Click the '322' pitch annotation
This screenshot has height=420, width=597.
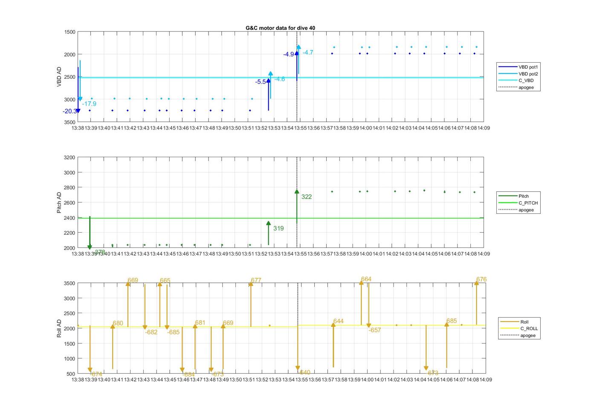[x=307, y=197]
